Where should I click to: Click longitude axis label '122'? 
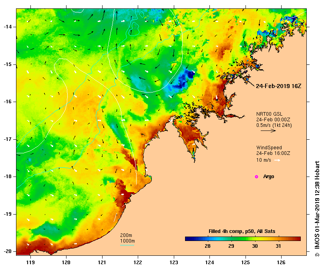(138, 262)
